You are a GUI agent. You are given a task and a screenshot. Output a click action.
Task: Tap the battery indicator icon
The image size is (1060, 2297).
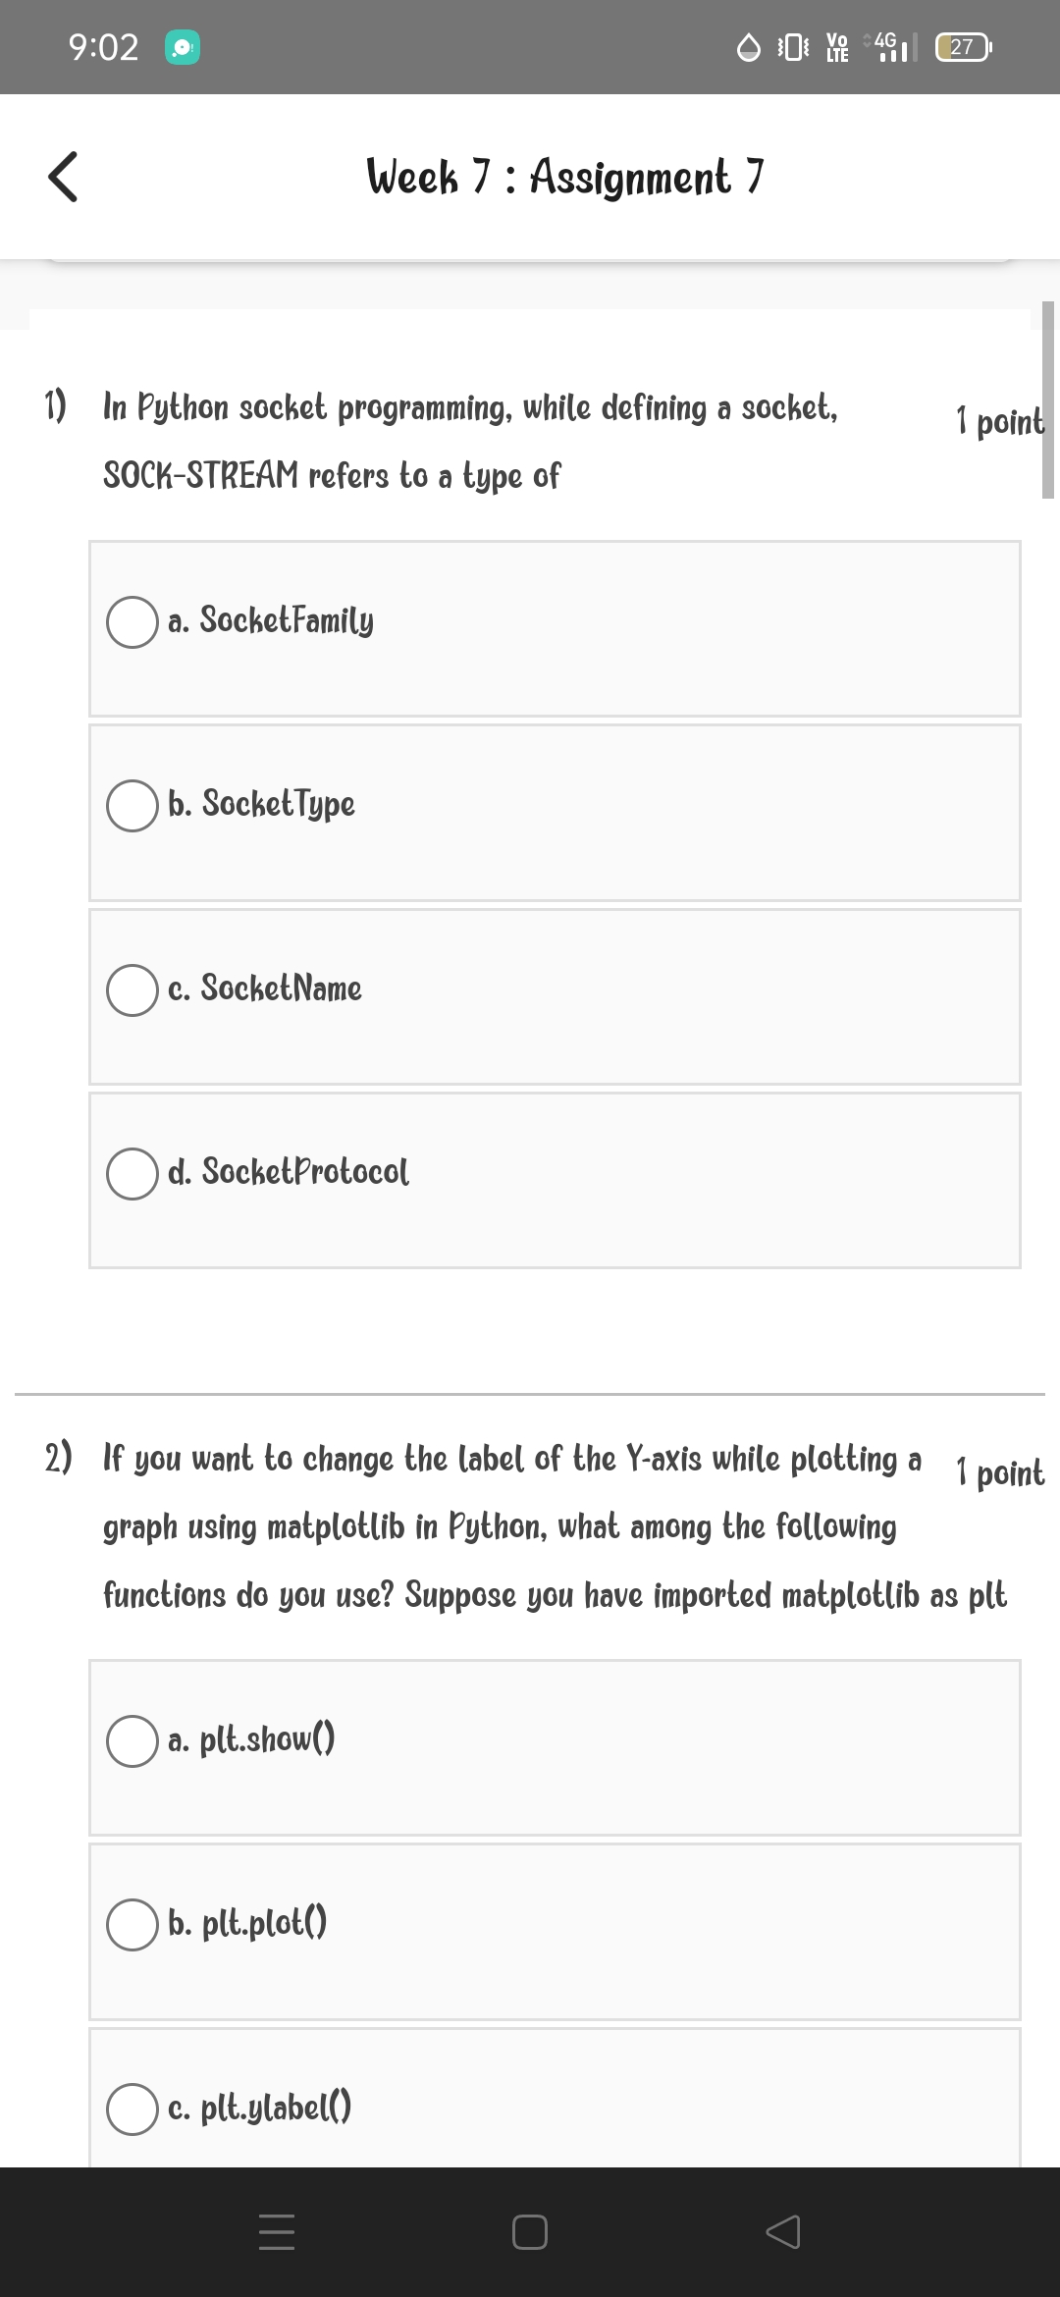pyautogui.click(x=965, y=46)
